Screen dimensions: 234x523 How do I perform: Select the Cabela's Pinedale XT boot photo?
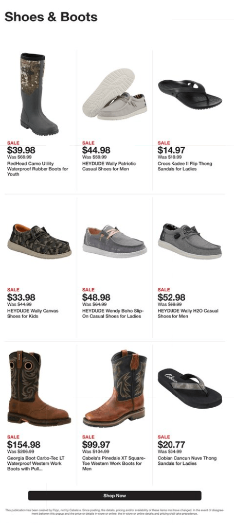115,388
